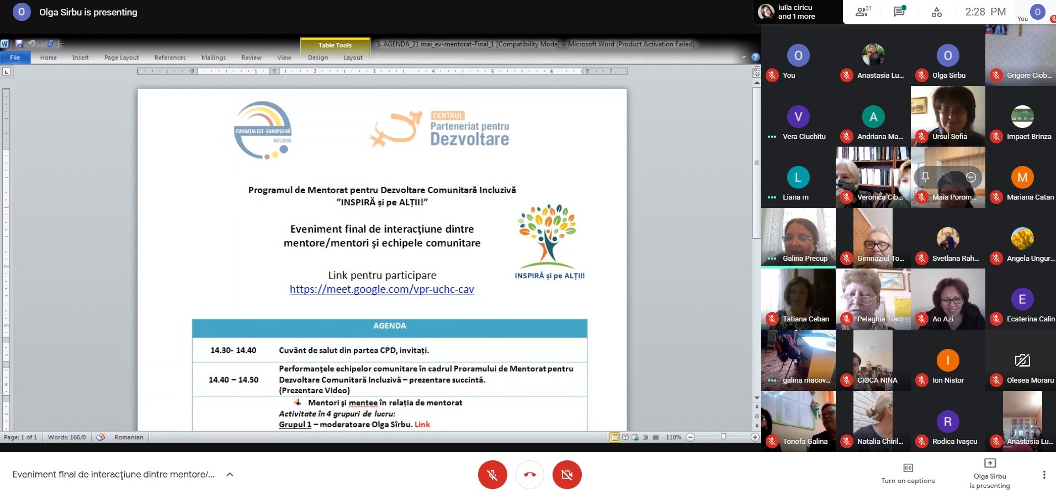Turn on your camera in the bottom bar
The height and width of the screenshot is (494, 1056).
coord(567,475)
